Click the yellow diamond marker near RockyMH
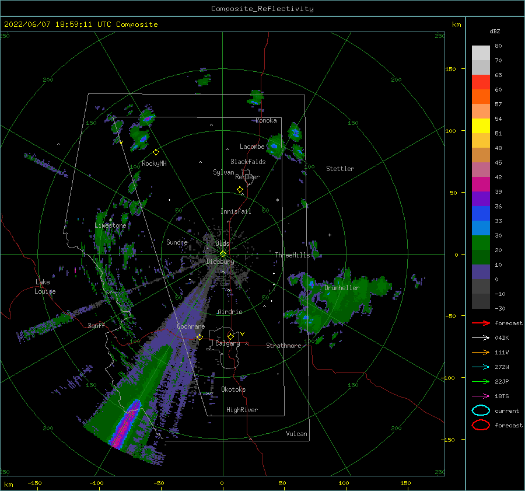The image size is (525, 491). (x=156, y=152)
